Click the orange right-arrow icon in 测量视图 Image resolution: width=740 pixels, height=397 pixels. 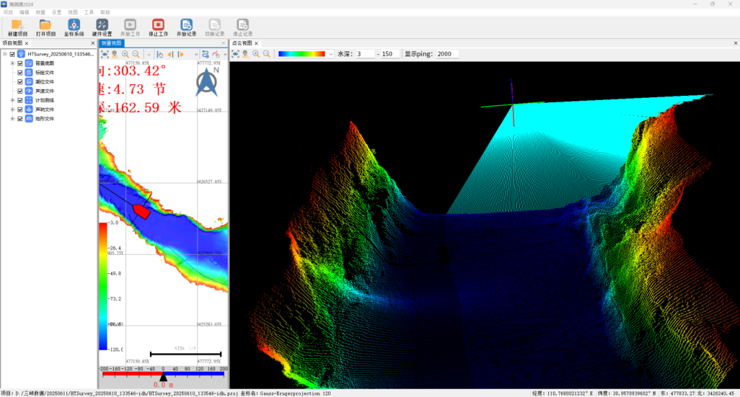click(181, 54)
